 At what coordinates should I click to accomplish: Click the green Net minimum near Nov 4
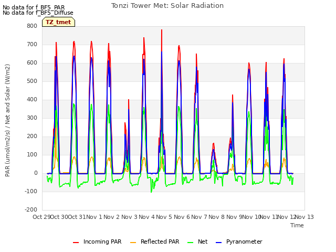151,192
